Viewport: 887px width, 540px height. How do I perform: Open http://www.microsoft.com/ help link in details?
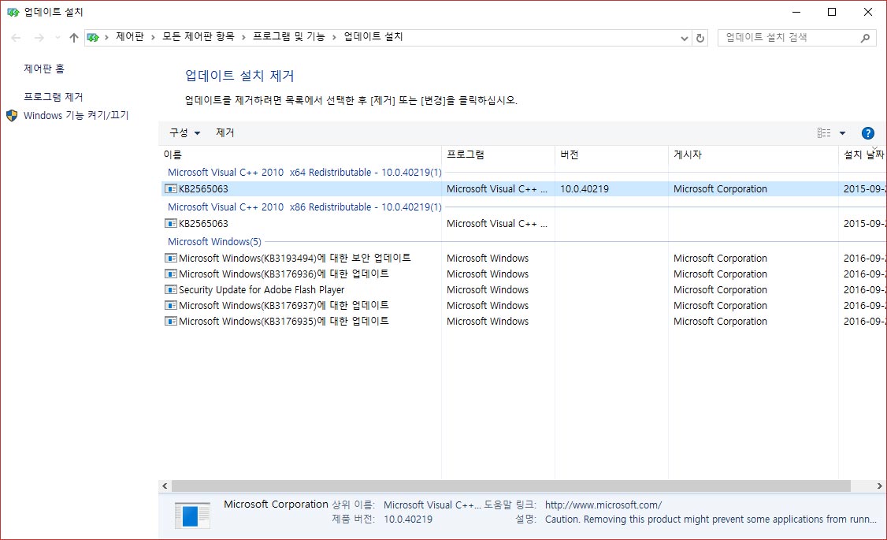click(603, 505)
